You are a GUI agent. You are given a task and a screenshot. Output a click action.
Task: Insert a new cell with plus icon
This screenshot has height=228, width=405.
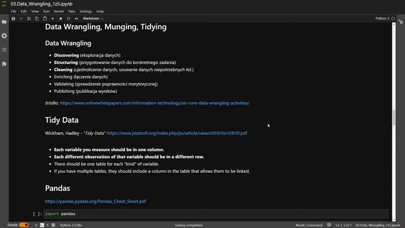point(21,18)
